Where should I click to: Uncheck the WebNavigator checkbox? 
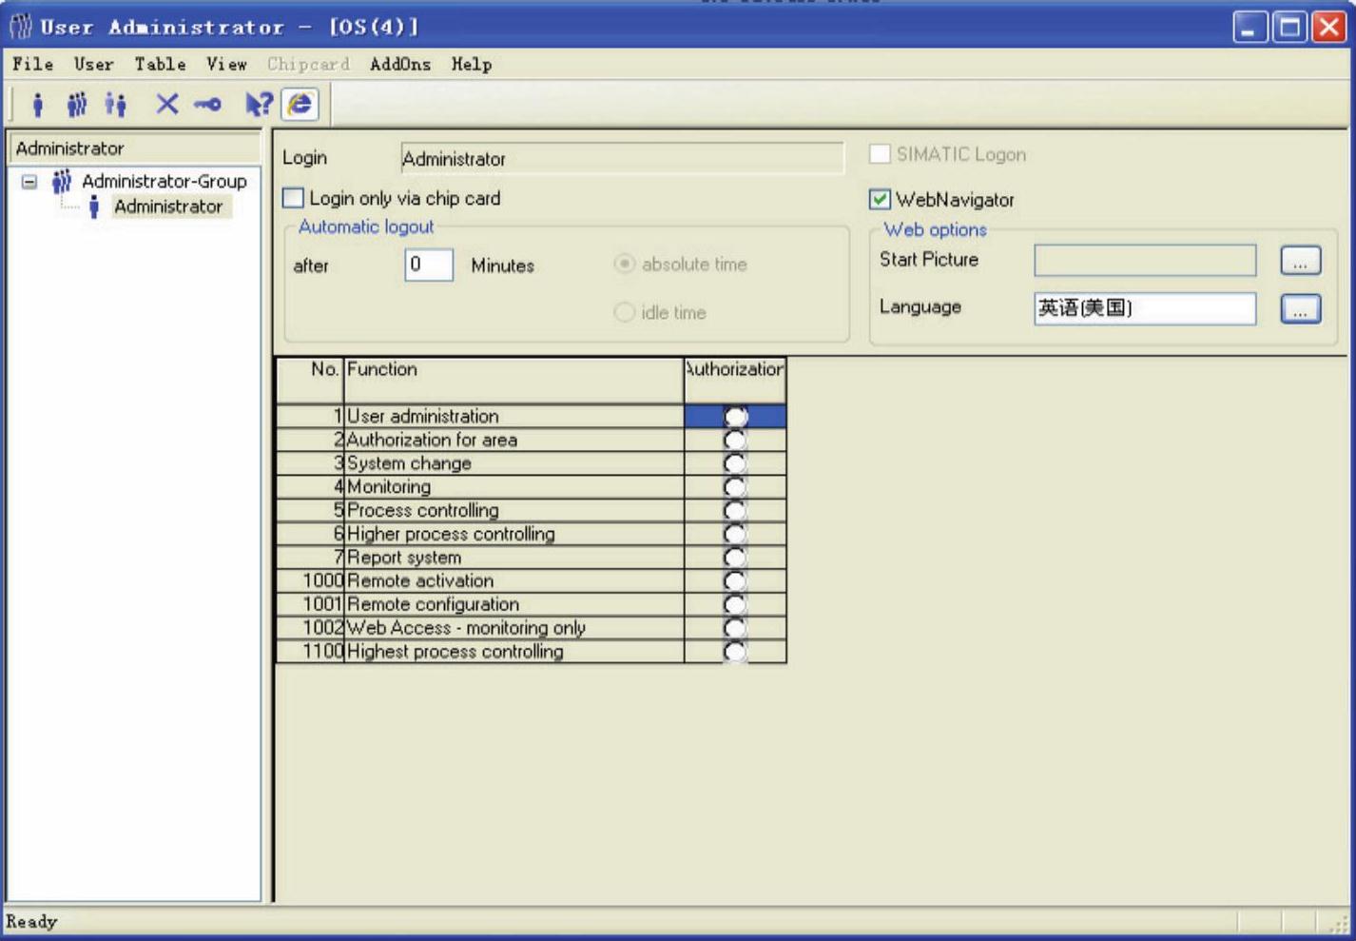coord(880,199)
